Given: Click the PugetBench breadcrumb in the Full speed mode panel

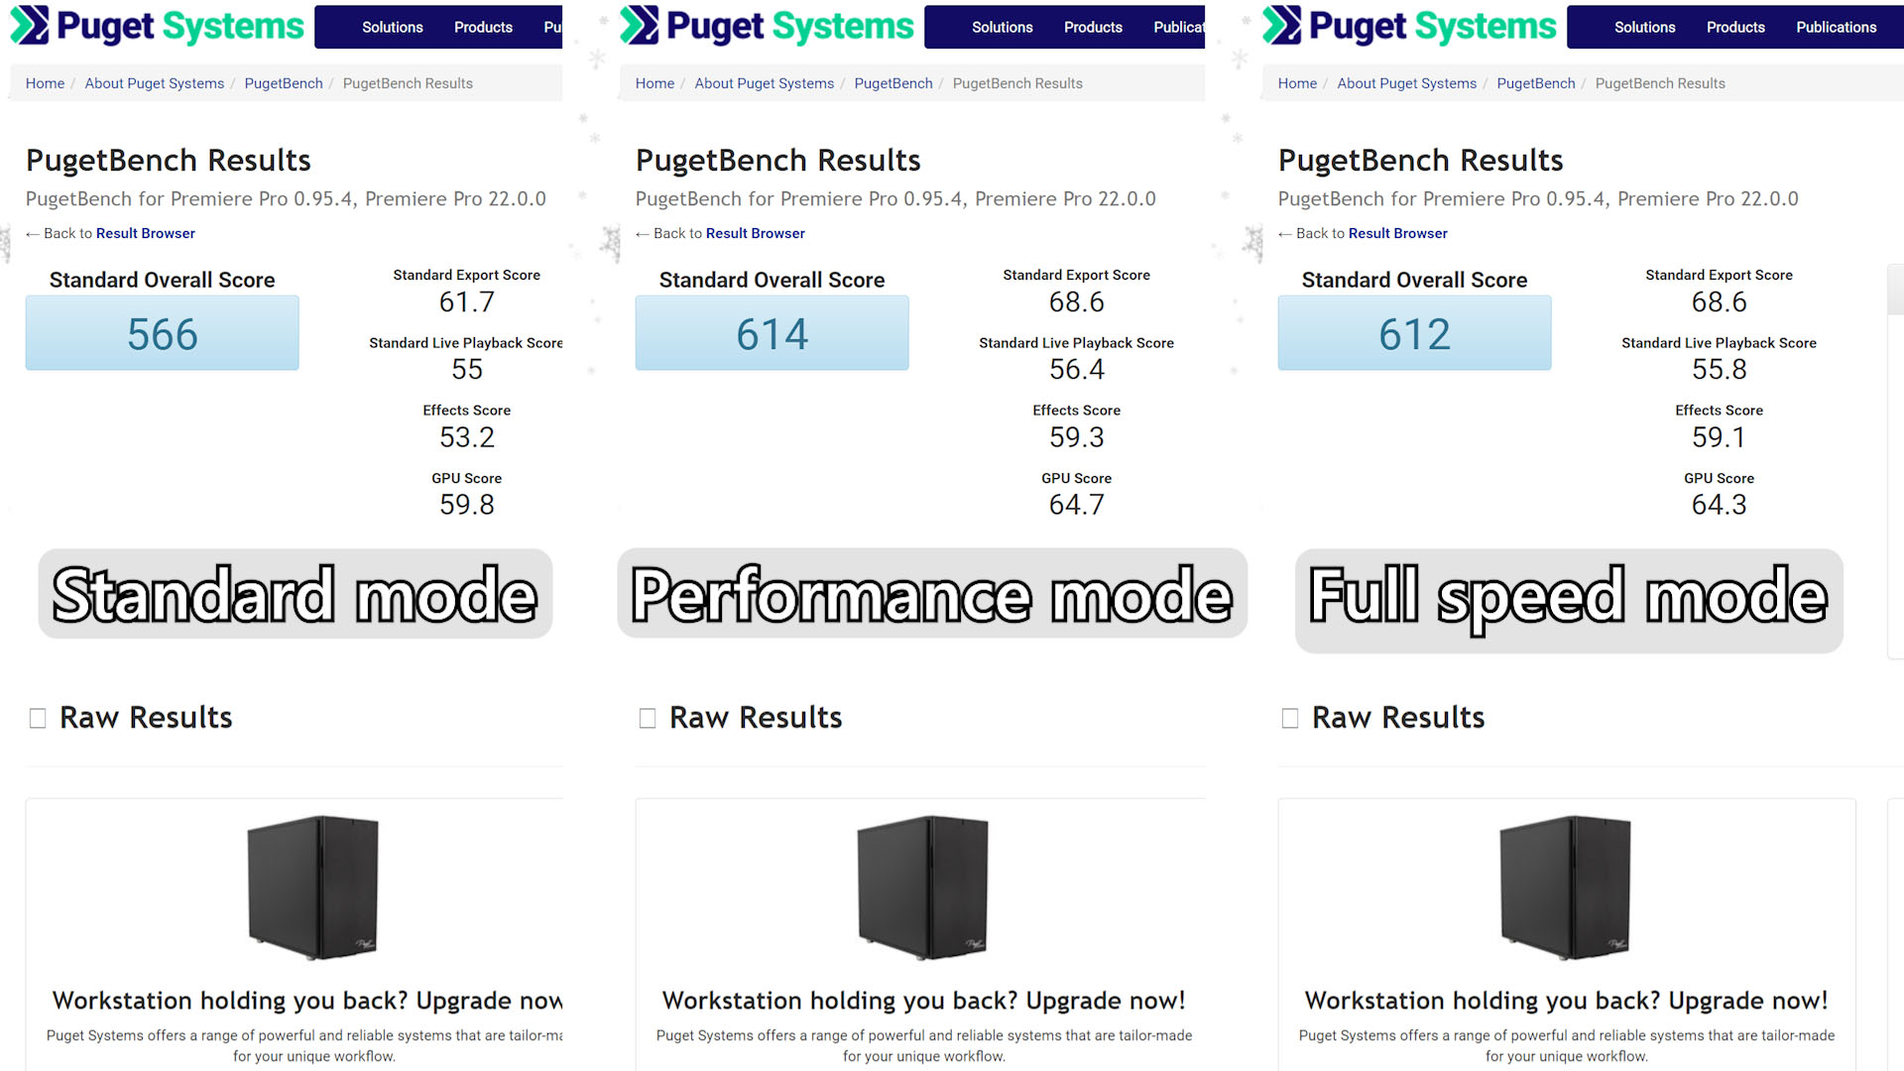Looking at the screenshot, I should coord(1536,83).
